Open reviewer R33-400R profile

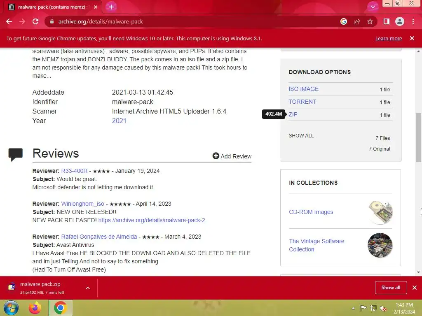pos(74,171)
